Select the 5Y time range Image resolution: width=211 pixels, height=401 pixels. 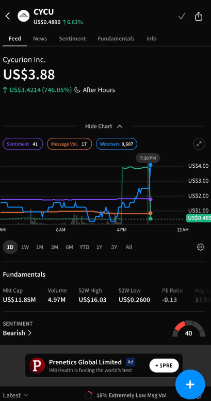click(114, 247)
